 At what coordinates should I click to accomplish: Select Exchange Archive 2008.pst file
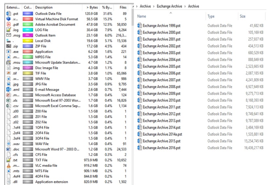[x=161, y=87]
